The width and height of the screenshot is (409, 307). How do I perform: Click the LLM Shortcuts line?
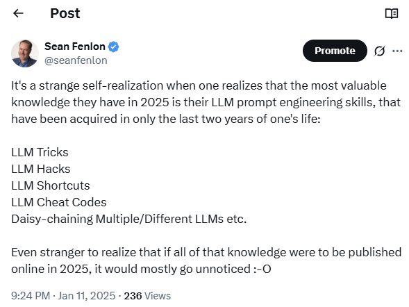click(50, 185)
